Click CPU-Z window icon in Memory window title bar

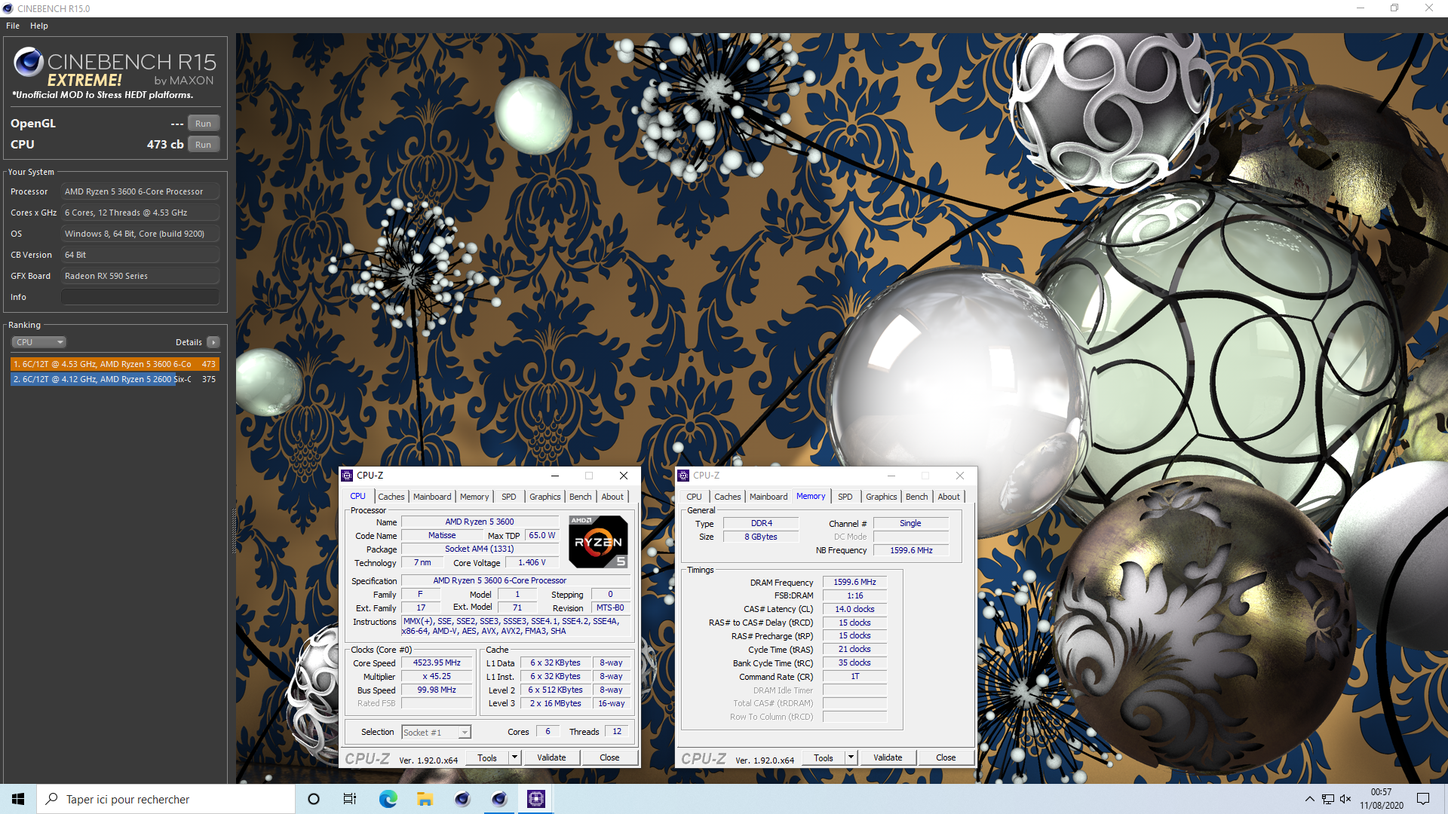[x=683, y=476]
